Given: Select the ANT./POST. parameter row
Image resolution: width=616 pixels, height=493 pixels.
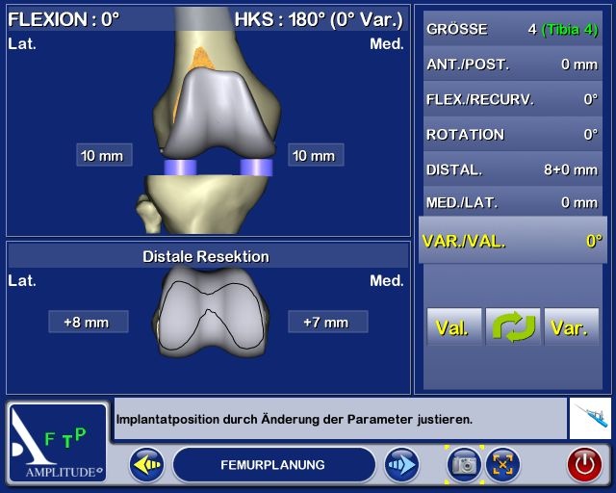Looking at the screenshot, I should click(513, 64).
